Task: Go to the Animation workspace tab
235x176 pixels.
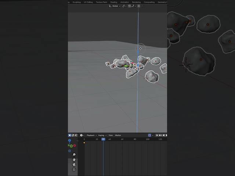Action: point(124,2)
